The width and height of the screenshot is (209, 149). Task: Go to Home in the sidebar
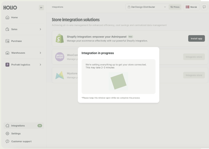click(14, 18)
